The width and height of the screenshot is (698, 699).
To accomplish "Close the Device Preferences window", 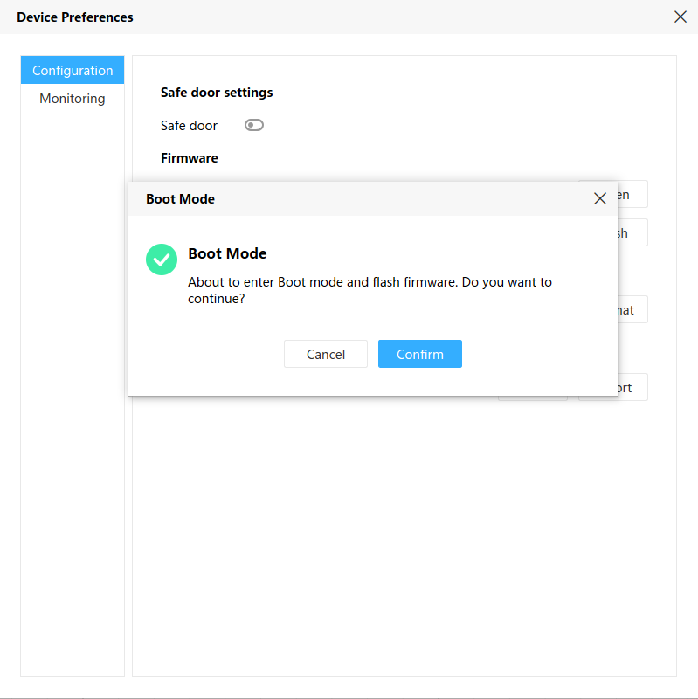I will click(x=681, y=17).
